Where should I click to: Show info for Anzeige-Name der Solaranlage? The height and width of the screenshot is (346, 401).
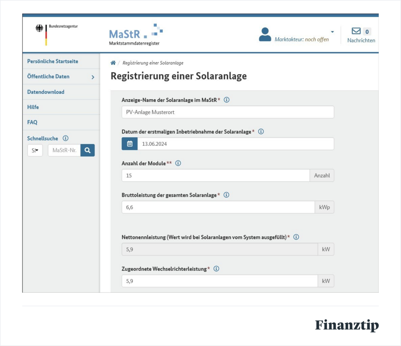[227, 100]
